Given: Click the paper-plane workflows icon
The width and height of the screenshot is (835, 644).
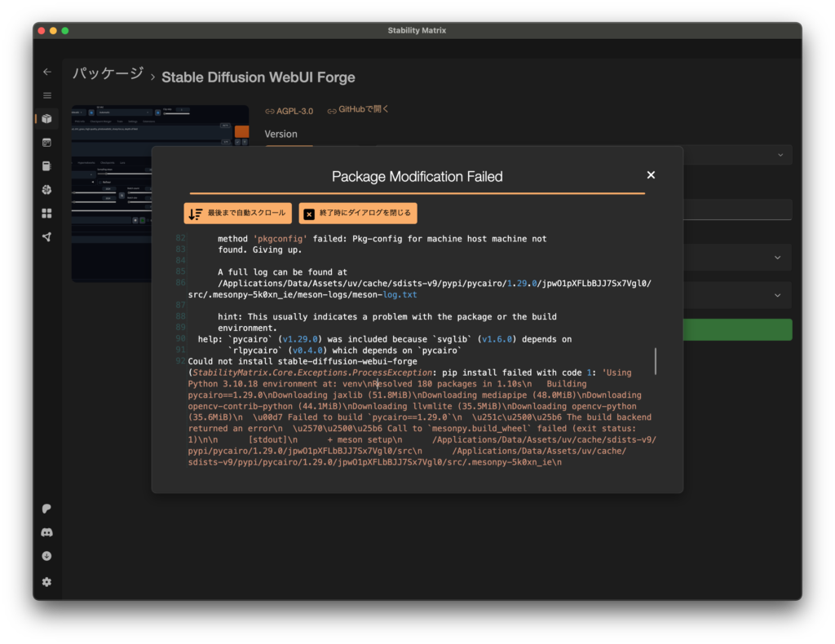Looking at the screenshot, I should pos(46,237).
